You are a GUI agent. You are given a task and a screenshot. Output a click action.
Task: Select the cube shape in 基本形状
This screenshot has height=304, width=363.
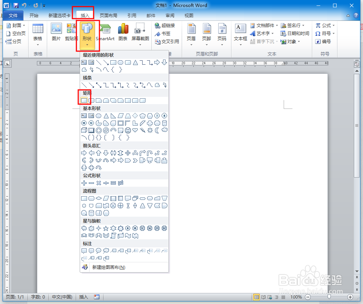tap(84, 130)
